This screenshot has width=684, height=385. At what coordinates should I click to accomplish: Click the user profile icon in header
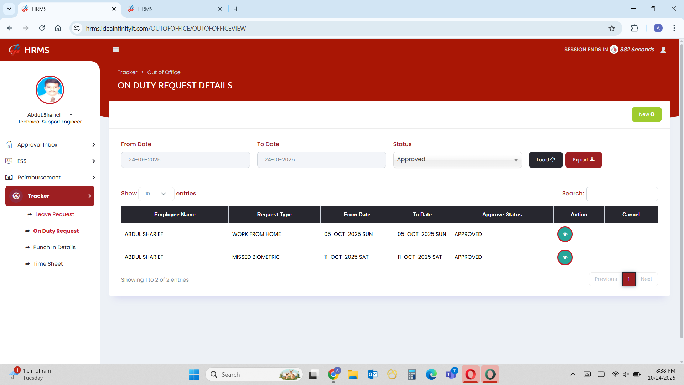click(663, 50)
